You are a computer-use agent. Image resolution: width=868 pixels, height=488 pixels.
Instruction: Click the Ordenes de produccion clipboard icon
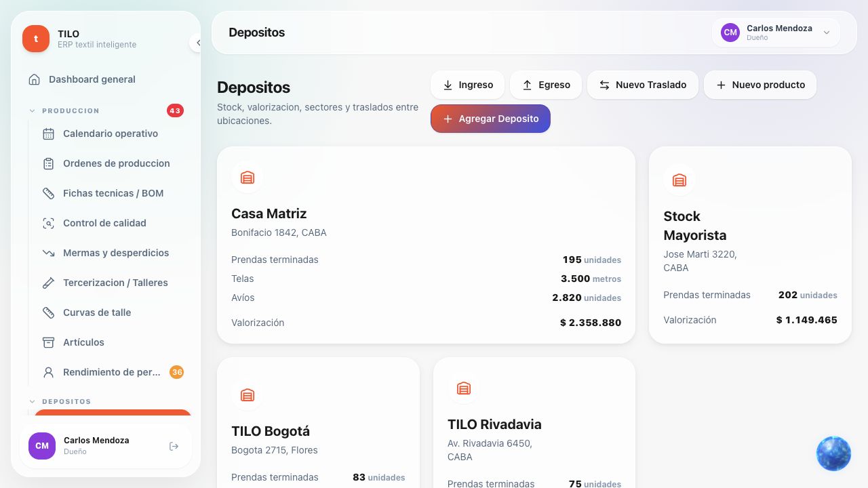tap(48, 163)
